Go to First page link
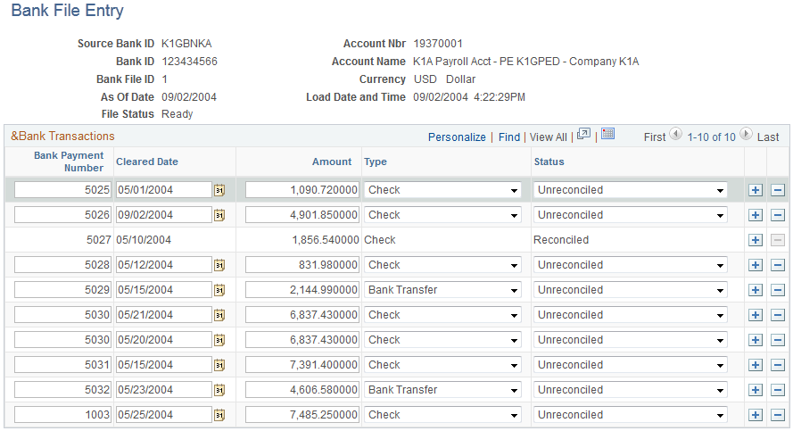The height and width of the screenshot is (431, 793). (x=655, y=137)
